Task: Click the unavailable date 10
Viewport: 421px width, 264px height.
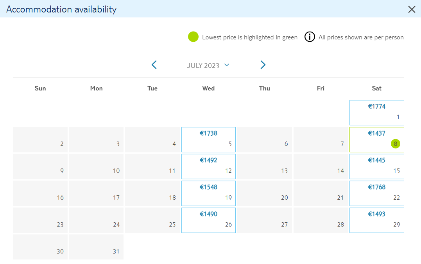Action: (x=97, y=166)
